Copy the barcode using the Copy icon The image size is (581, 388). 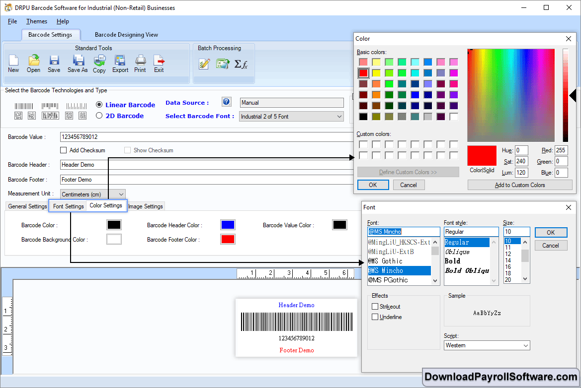99,60
